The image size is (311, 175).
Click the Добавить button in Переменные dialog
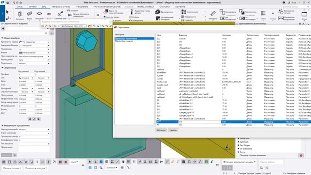161,130
